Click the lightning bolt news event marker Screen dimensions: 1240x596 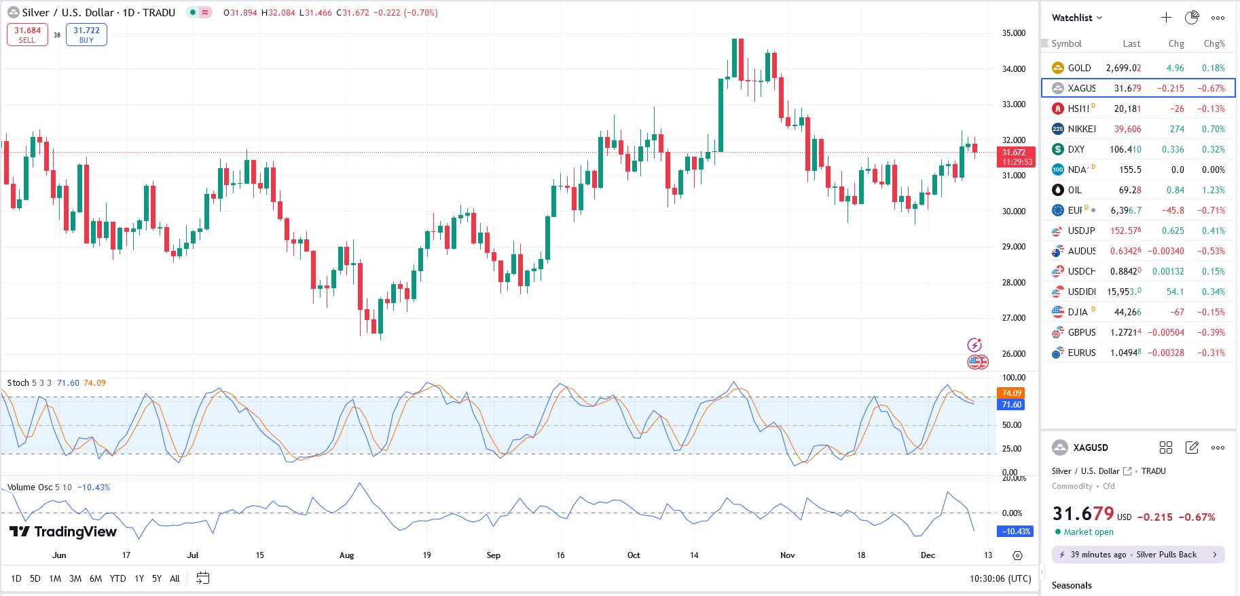tap(974, 345)
